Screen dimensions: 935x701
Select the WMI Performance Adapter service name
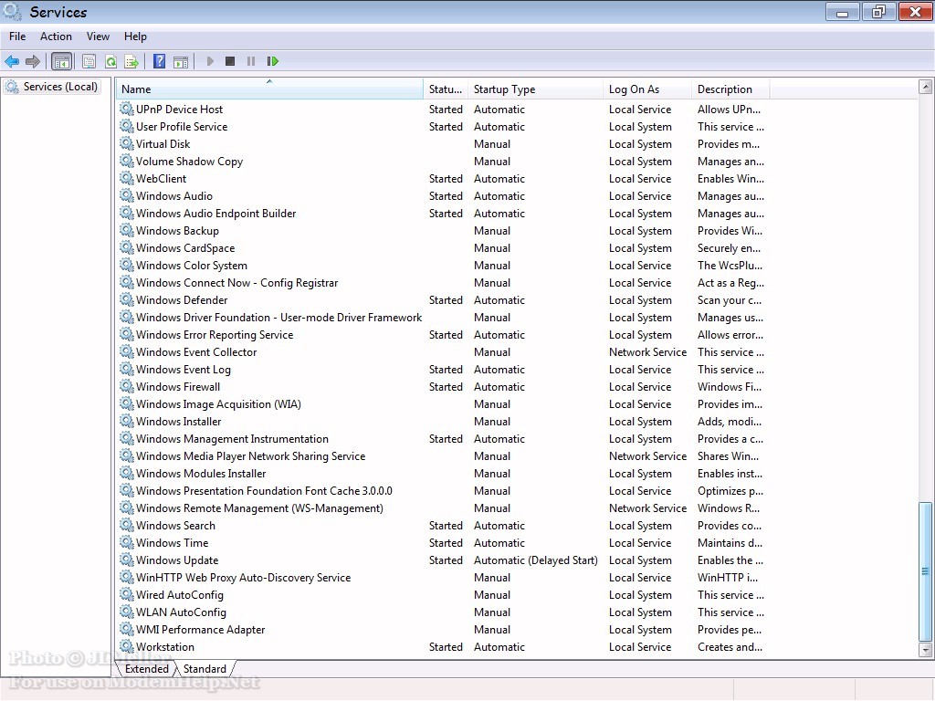(200, 629)
